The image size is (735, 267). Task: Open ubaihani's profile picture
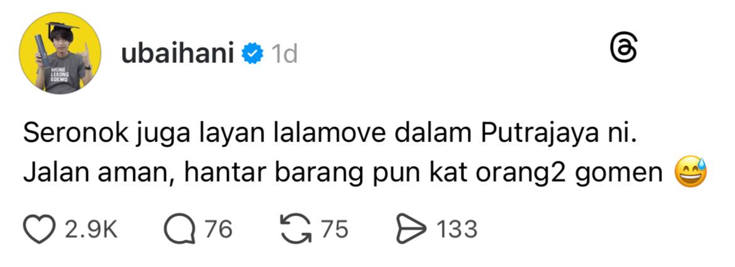(60, 53)
